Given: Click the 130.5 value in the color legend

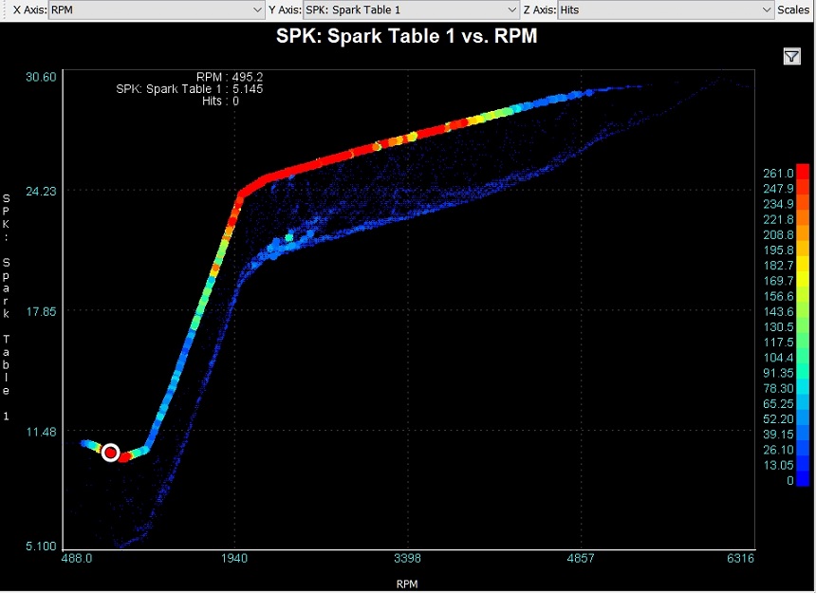Looking at the screenshot, I should [x=778, y=326].
